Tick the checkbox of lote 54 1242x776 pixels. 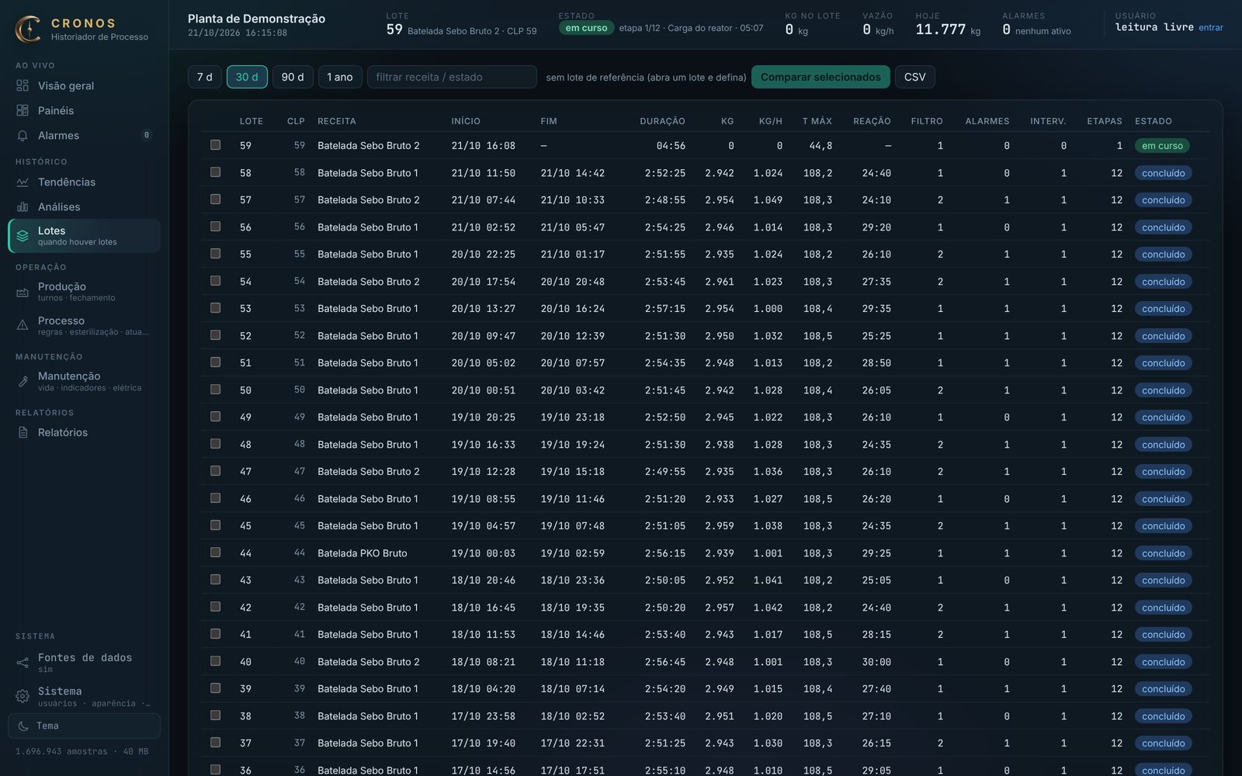click(215, 281)
